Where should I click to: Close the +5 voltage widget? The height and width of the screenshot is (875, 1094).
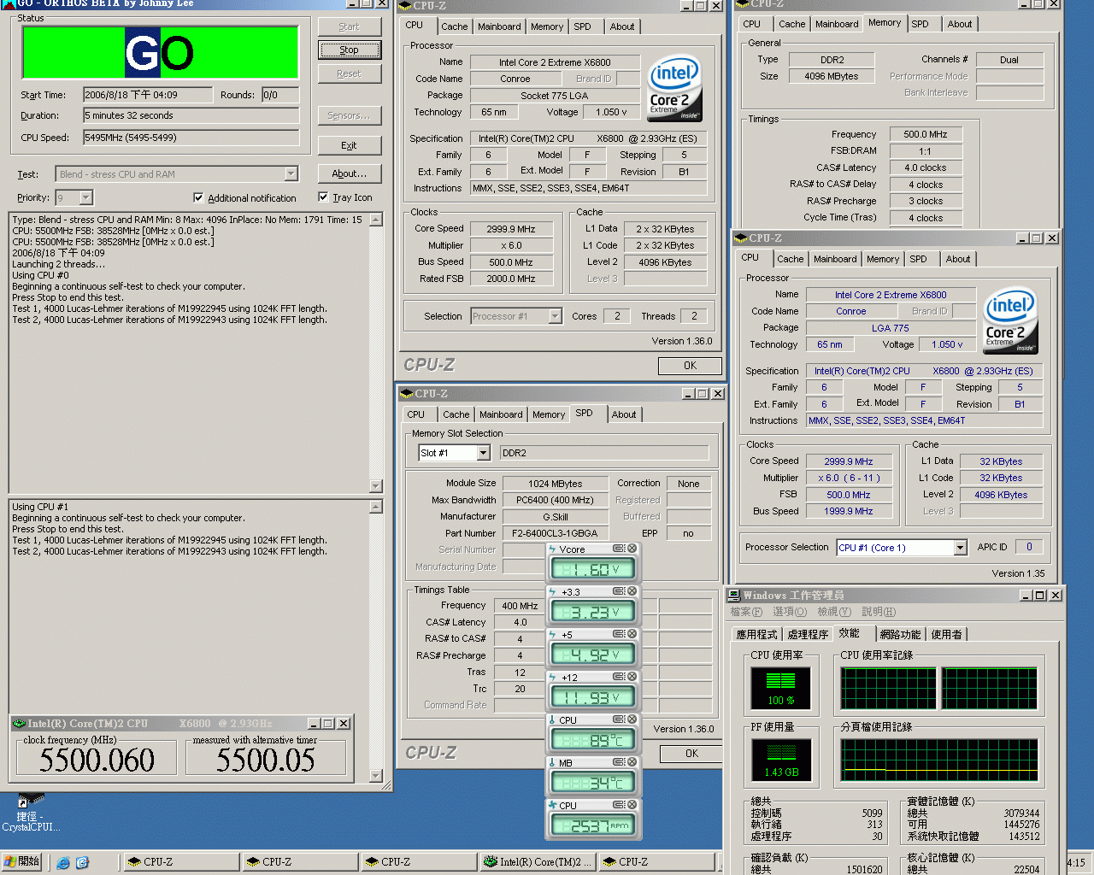(632, 634)
